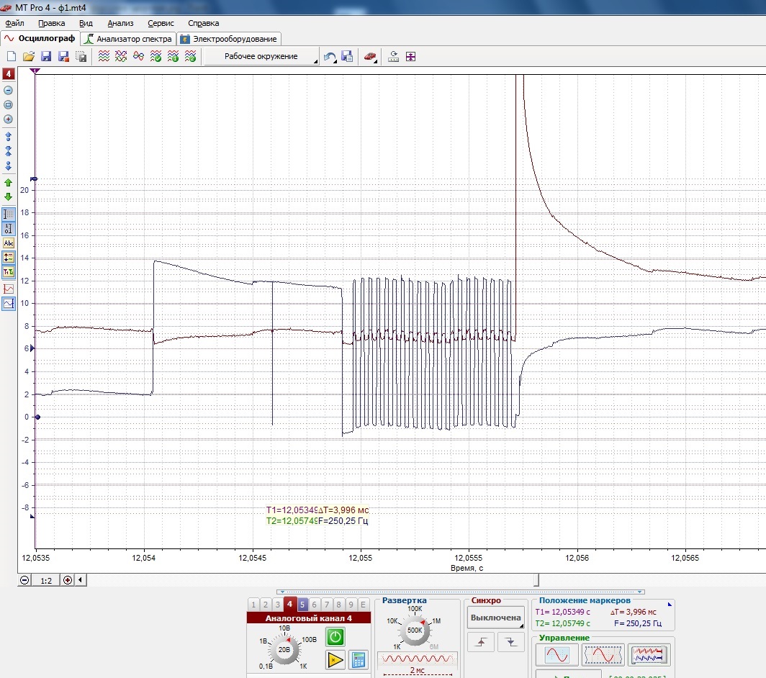Click the waveforms with green checkmark icon
This screenshot has width=766, height=678.
(x=156, y=57)
